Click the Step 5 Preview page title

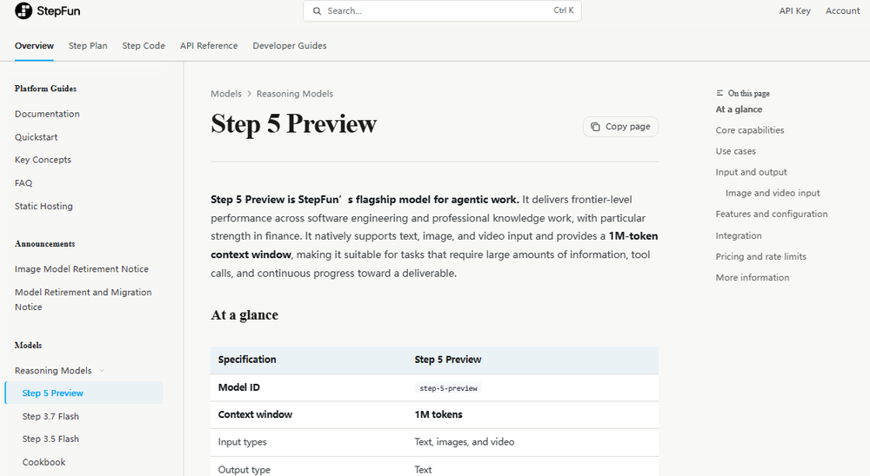coord(293,123)
